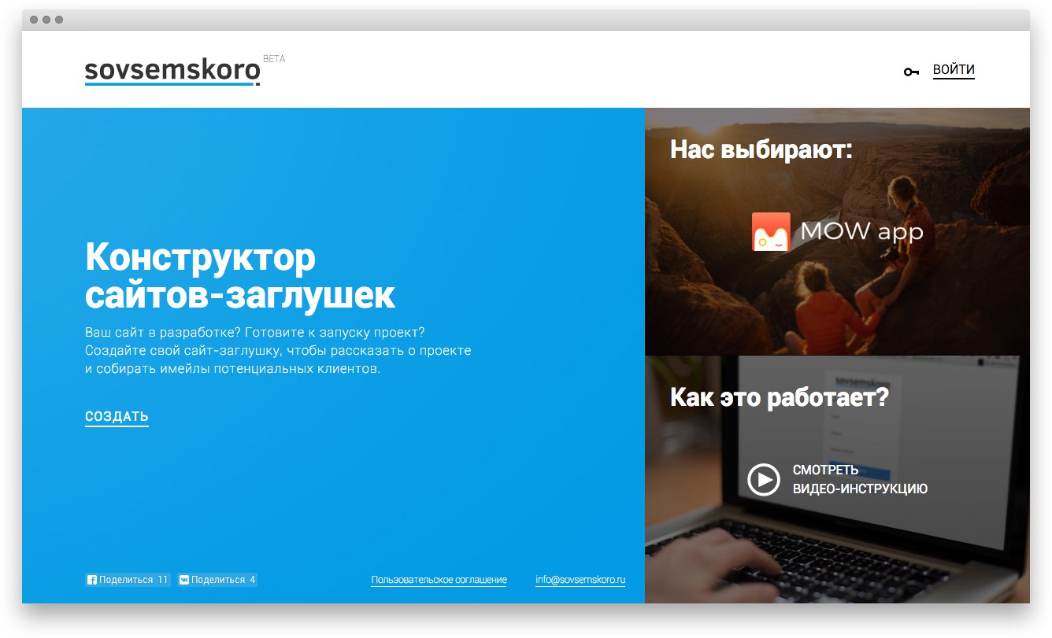
Task: Click the VK share count 4
Action: point(252,580)
